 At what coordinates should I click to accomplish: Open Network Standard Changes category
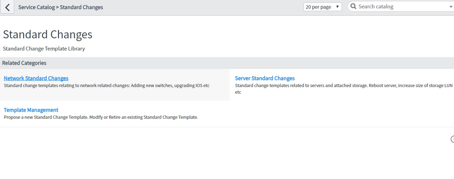(36, 78)
